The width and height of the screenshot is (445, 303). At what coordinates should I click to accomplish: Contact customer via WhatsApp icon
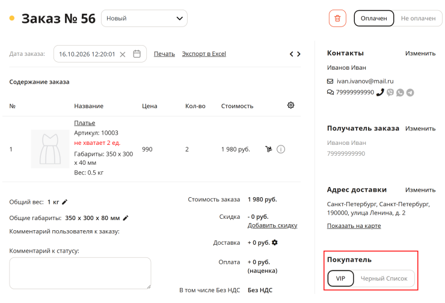pyautogui.click(x=400, y=93)
